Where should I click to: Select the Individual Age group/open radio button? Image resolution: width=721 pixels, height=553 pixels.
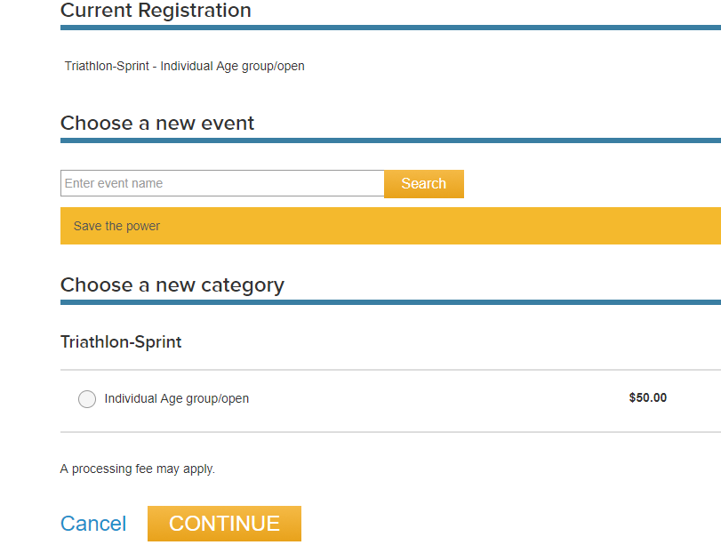coord(87,399)
